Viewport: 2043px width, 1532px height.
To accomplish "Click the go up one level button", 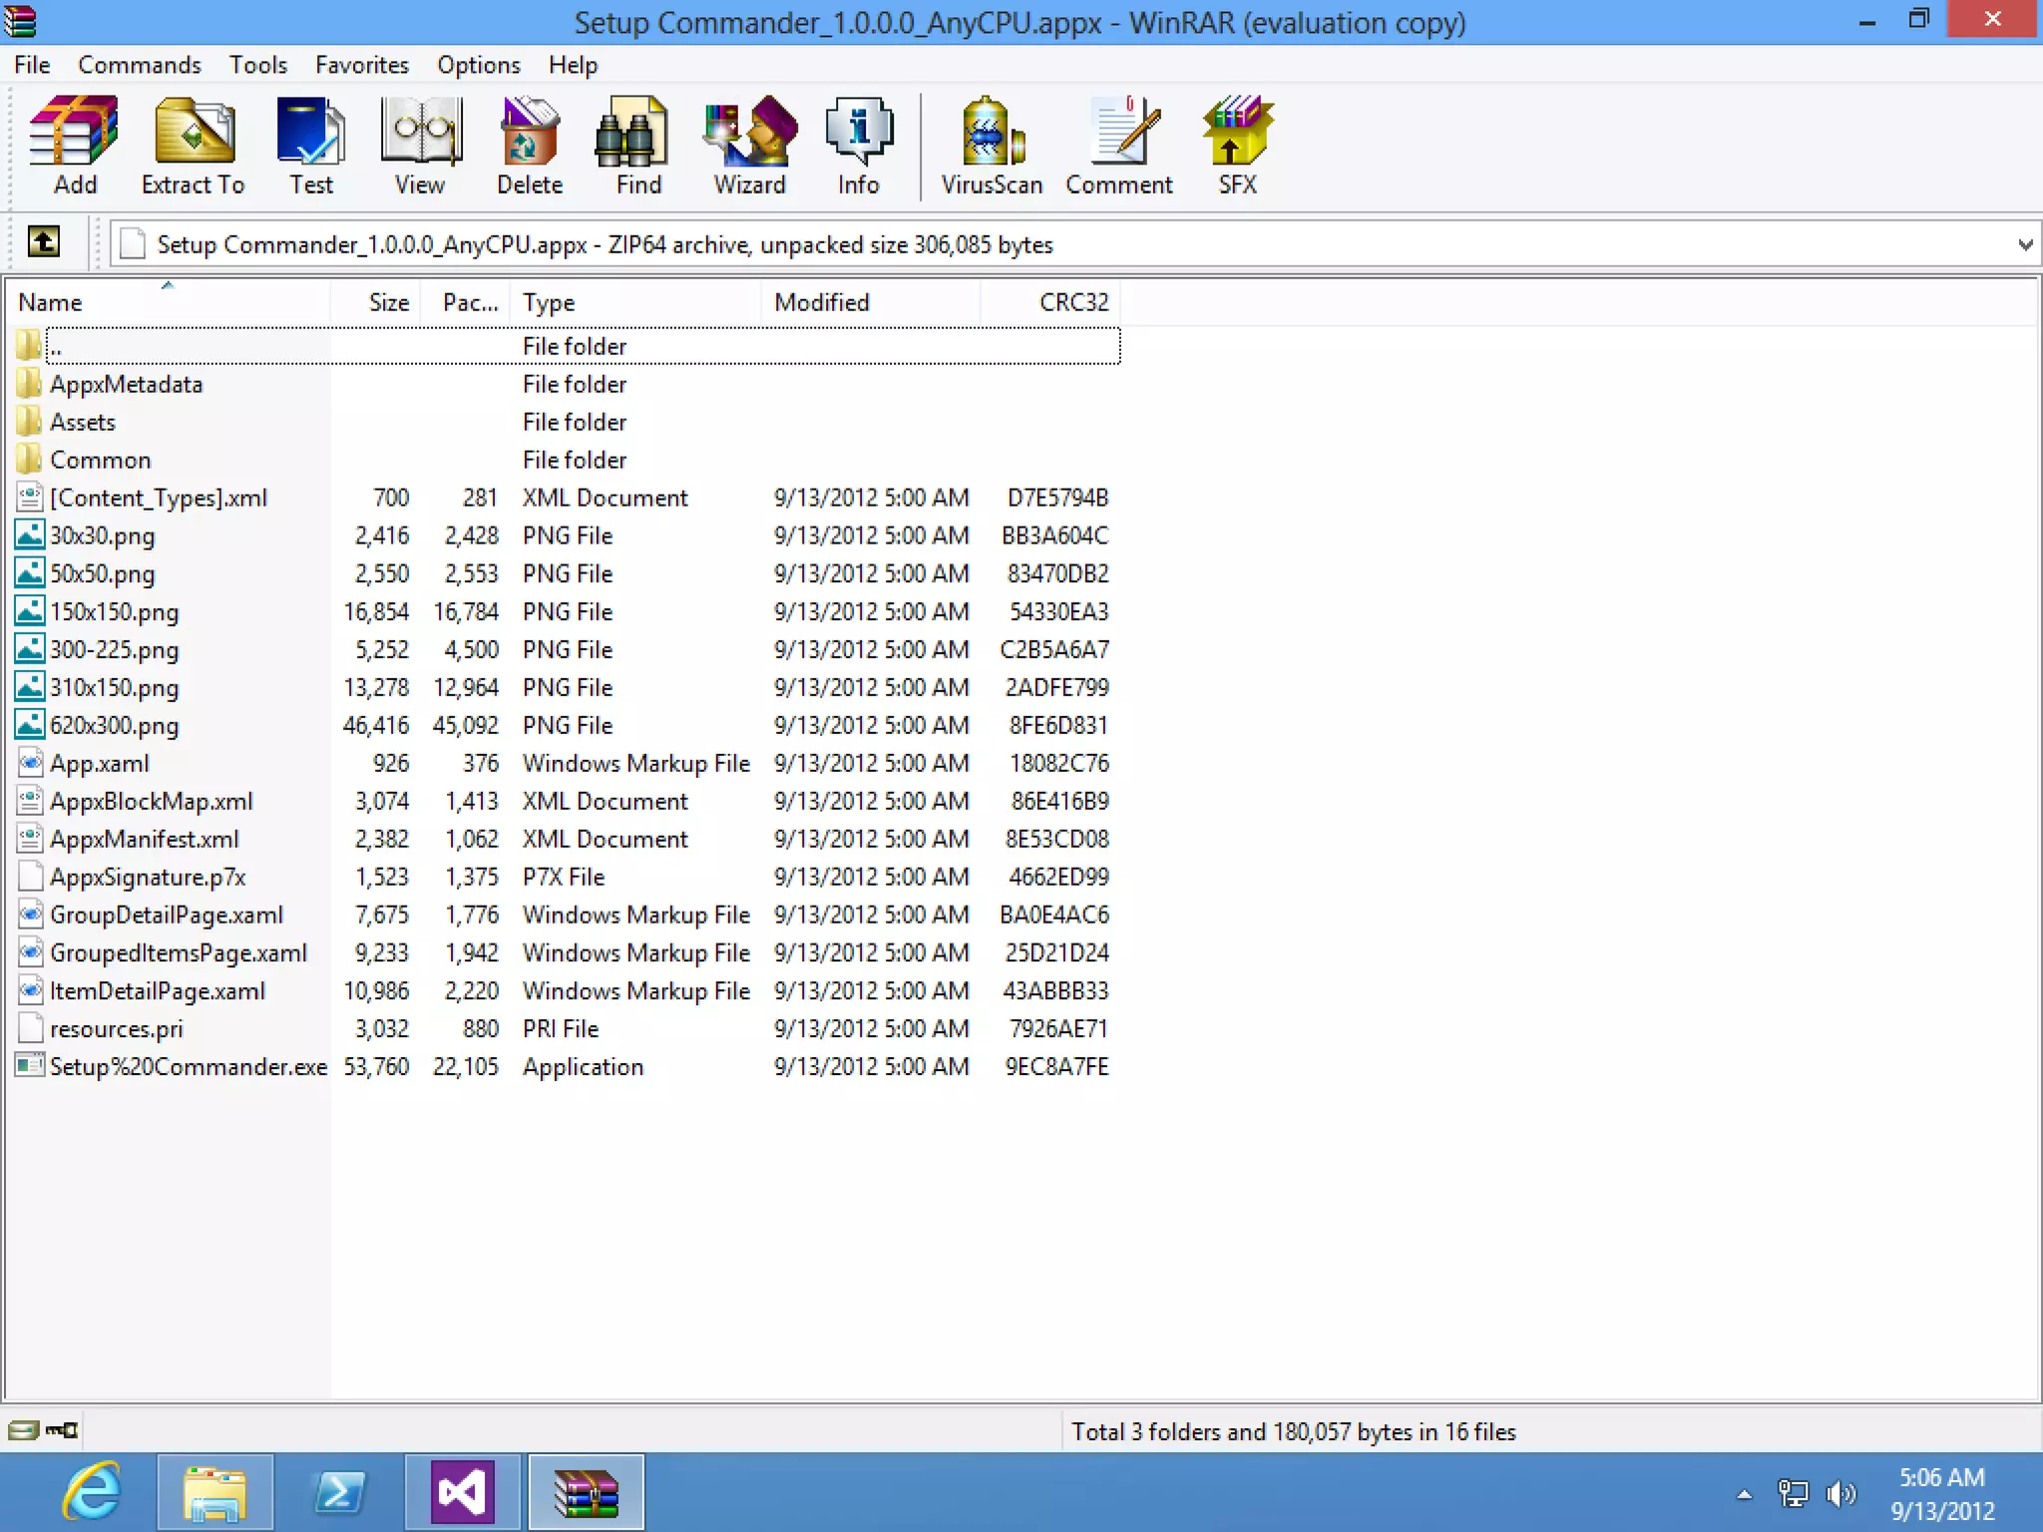I will point(44,242).
